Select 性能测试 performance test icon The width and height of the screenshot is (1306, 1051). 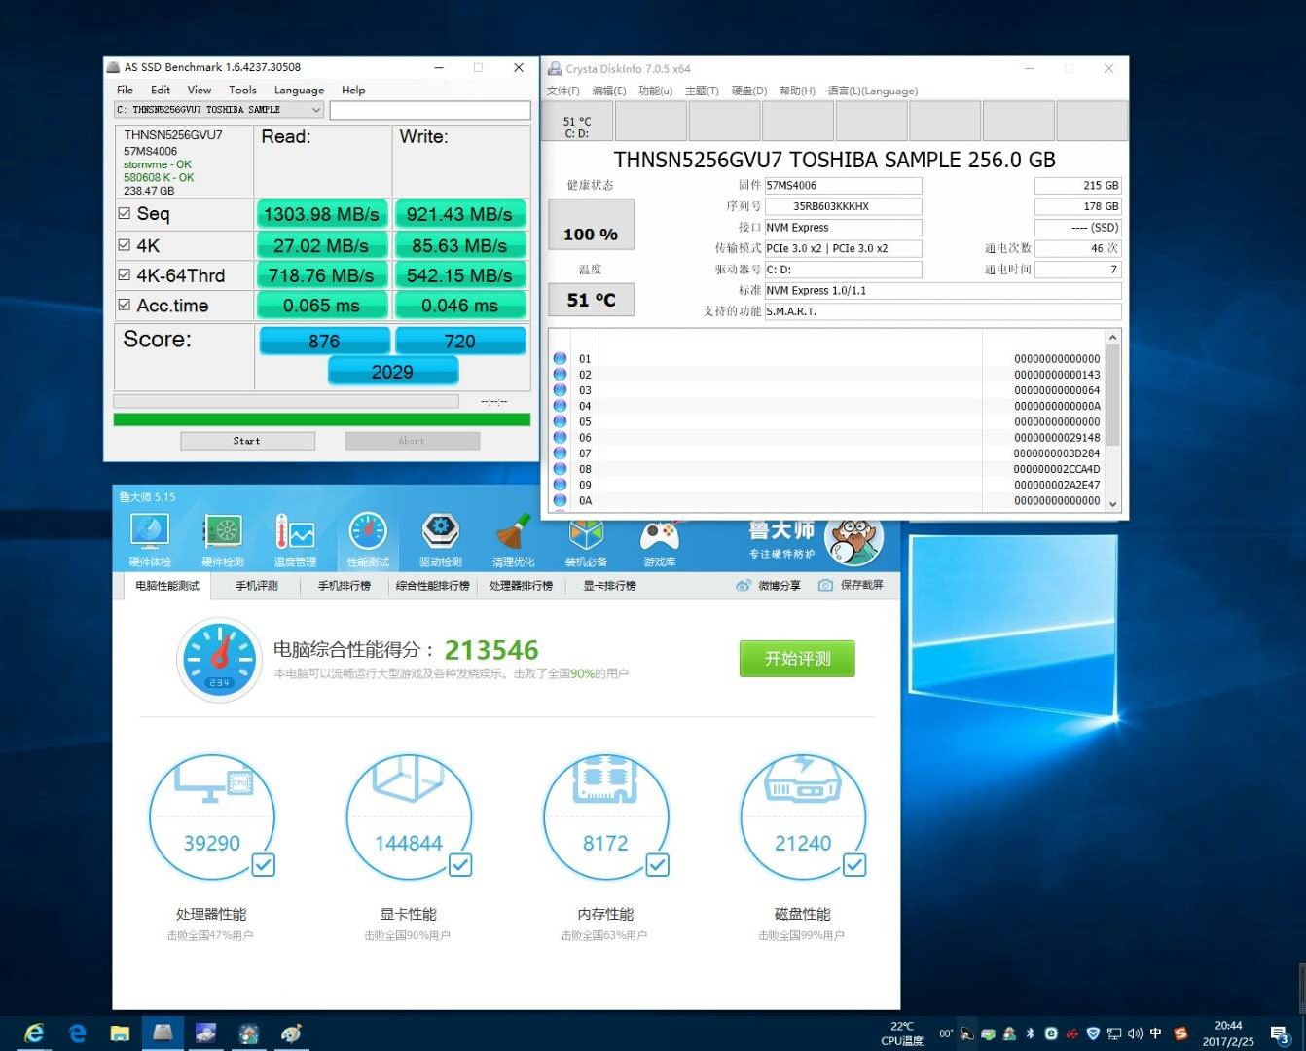(368, 540)
